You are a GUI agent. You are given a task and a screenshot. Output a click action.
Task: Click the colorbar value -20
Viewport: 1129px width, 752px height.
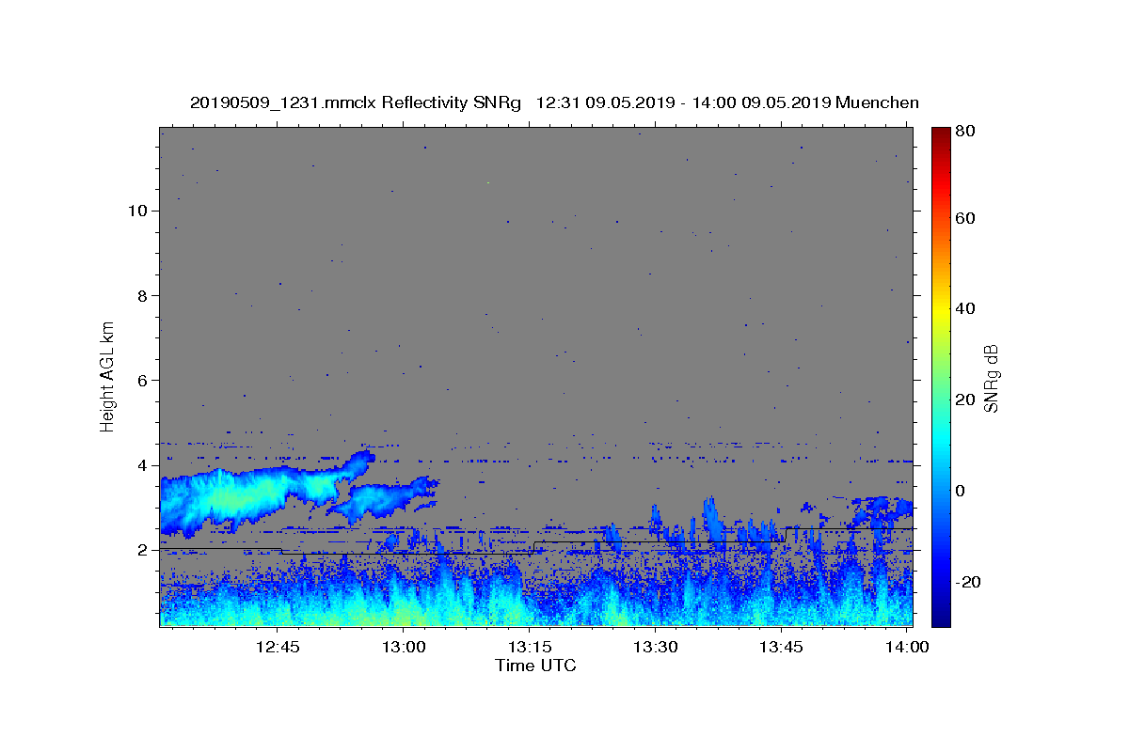pyautogui.click(x=969, y=582)
